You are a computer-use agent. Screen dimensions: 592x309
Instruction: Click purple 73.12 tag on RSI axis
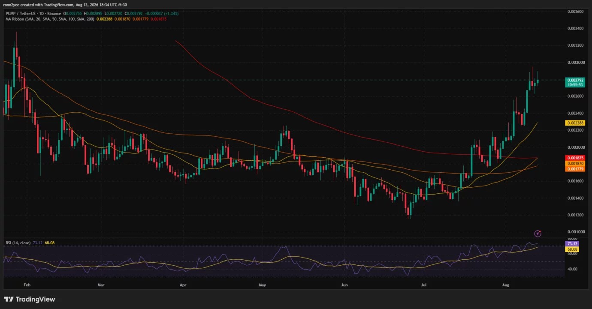571,244
